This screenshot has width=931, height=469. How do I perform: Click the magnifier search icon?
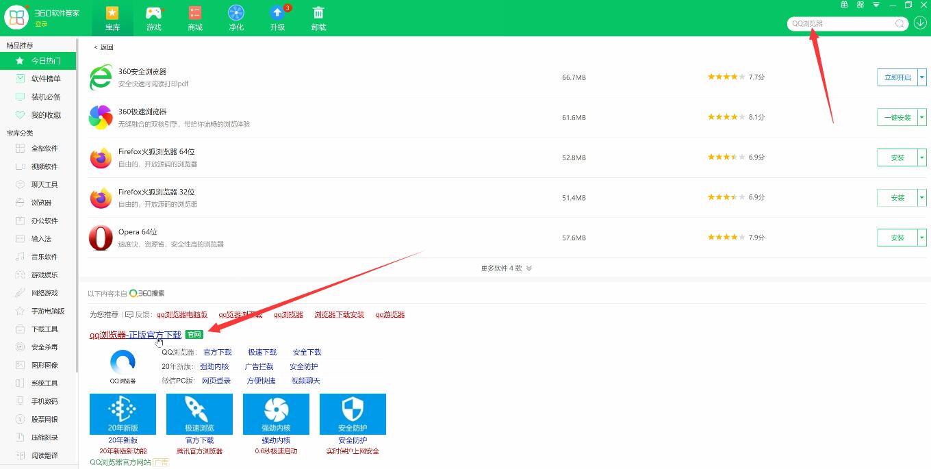900,23
